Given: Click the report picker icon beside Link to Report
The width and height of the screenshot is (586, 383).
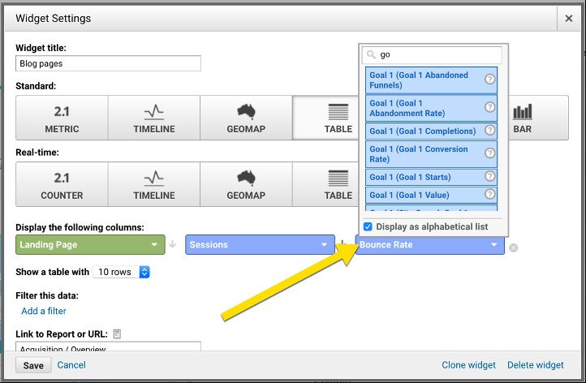Looking at the screenshot, I should coord(117,334).
